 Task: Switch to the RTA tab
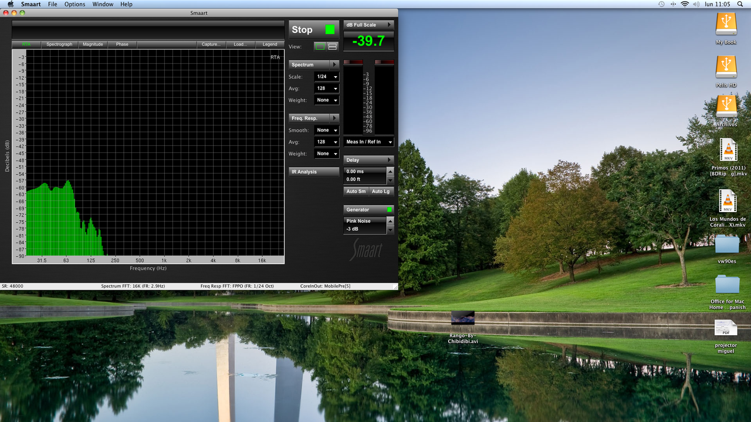(x=26, y=44)
